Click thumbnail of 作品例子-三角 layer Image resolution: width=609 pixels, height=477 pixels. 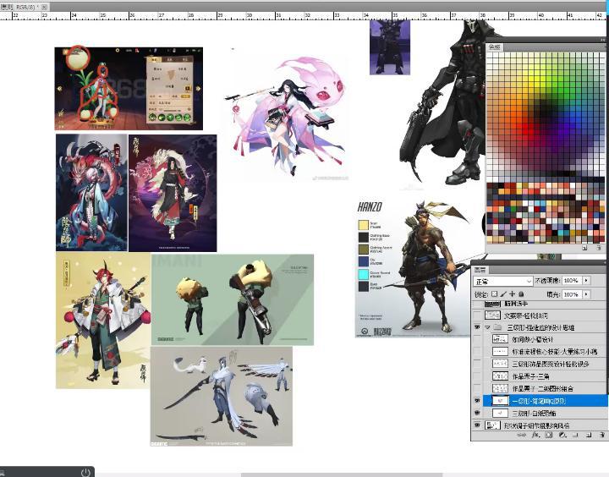tap(500, 376)
